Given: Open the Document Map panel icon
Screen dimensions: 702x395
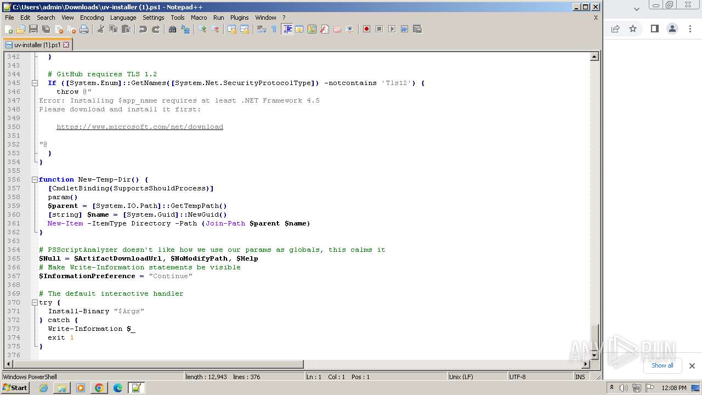Looking at the screenshot, I should pos(312,29).
